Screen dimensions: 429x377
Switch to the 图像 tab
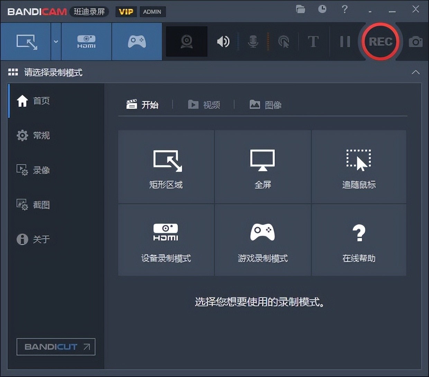(266, 105)
